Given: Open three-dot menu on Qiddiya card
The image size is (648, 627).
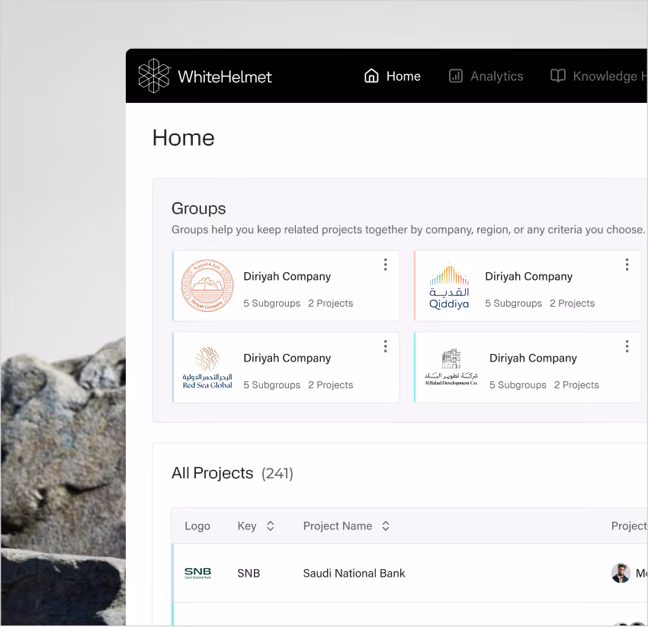Looking at the screenshot, I should (x=627, y=265).
